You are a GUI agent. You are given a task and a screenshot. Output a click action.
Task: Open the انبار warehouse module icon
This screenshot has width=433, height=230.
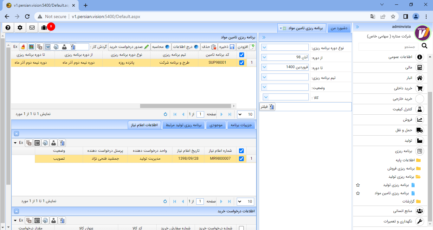(x=420, y=78)
